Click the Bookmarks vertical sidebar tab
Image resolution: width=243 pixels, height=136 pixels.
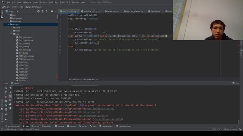tap(2, 105)
